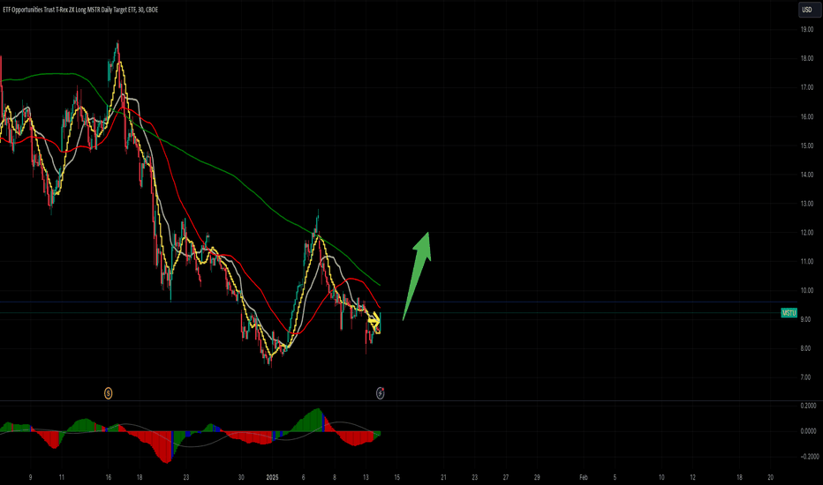Click date label '9' on time axis
823x485 pixels.
click(30, 477)
